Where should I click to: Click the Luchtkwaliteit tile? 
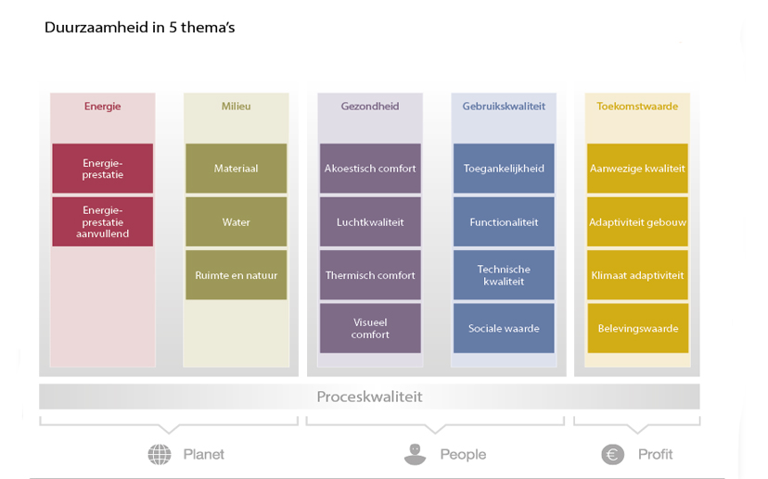point(370,221)
